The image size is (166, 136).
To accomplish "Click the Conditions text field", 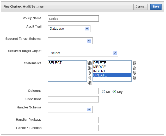I will click(73, 99).
